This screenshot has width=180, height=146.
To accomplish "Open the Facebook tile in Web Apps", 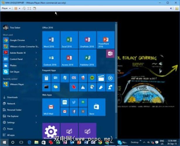I will 74,112.
